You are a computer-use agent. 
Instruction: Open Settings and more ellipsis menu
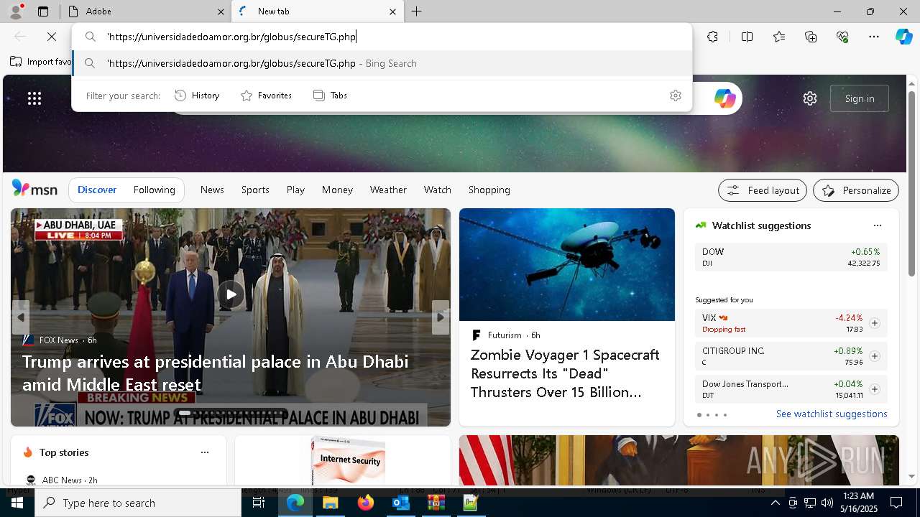[874, 37]
